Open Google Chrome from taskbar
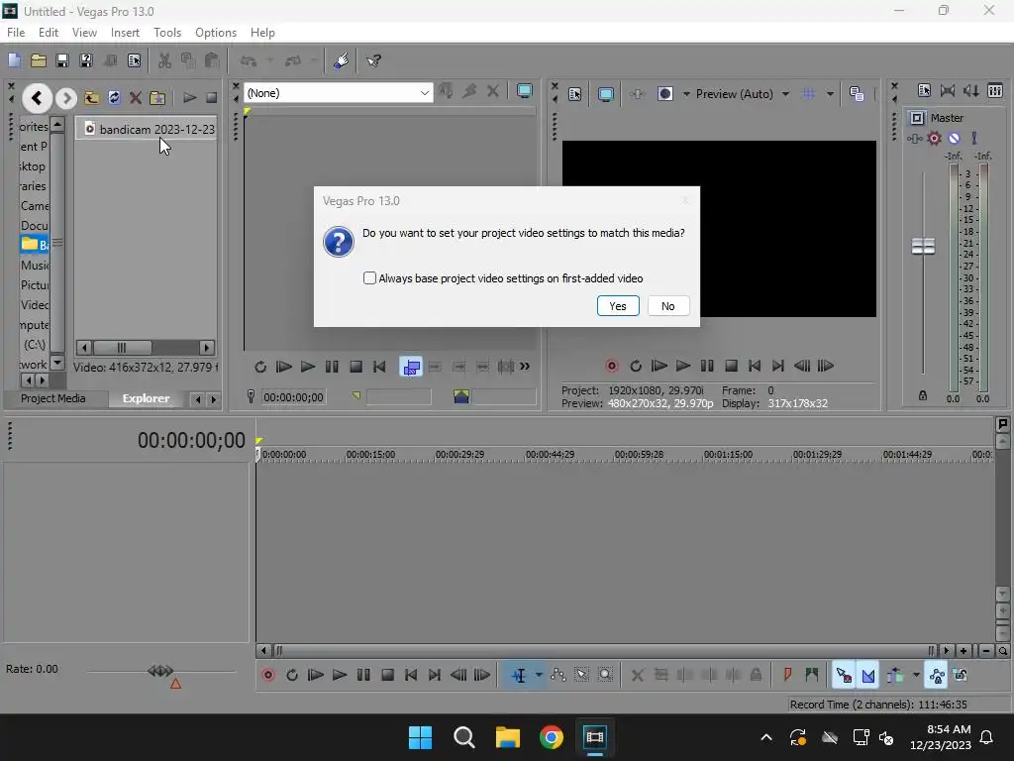Image resolution: width=1014 pixels, height=761 pixels. point(551,737)
